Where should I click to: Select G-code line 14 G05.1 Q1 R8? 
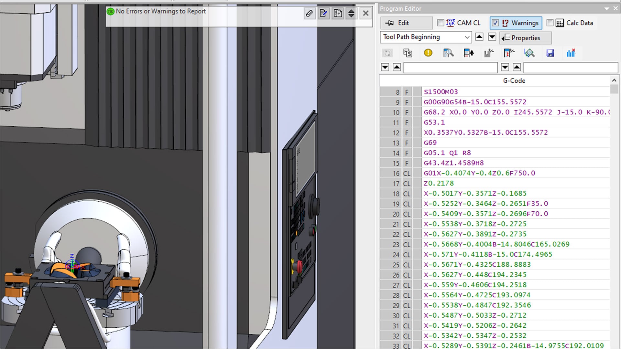(x=447, y=153)
